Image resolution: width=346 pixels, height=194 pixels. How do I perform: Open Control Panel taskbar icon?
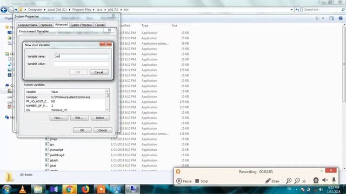117,189
